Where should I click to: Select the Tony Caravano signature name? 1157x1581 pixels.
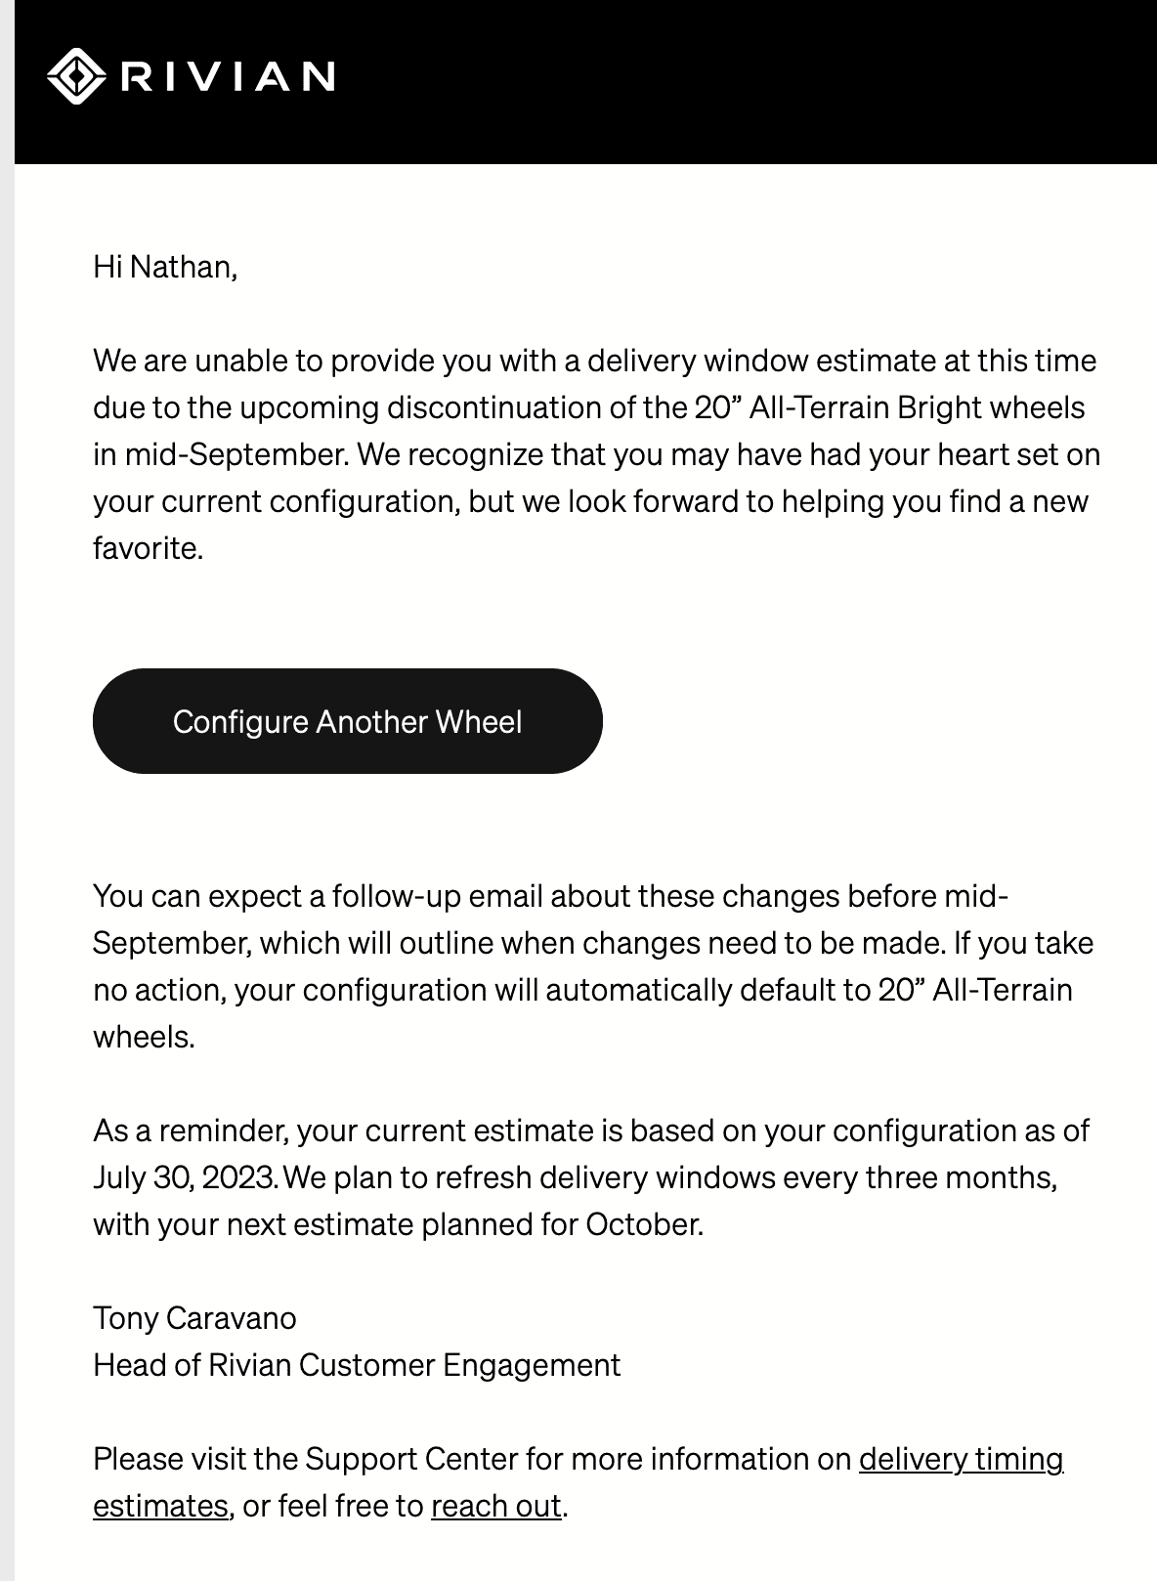tap(194, 1318)
